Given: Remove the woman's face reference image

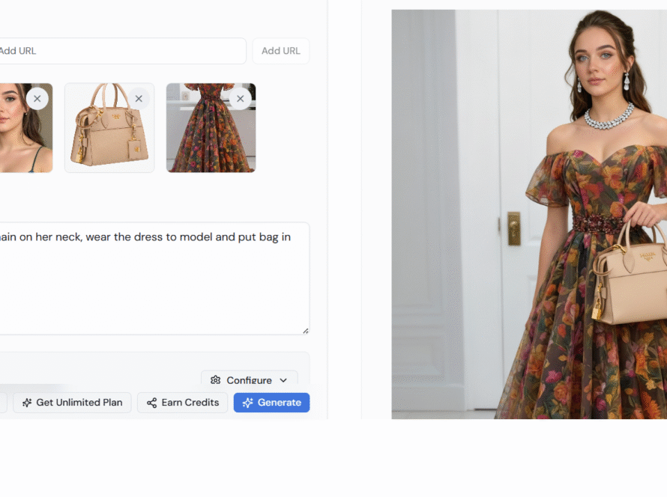Looking at the screenshot, I should click(x=37, y=99).
